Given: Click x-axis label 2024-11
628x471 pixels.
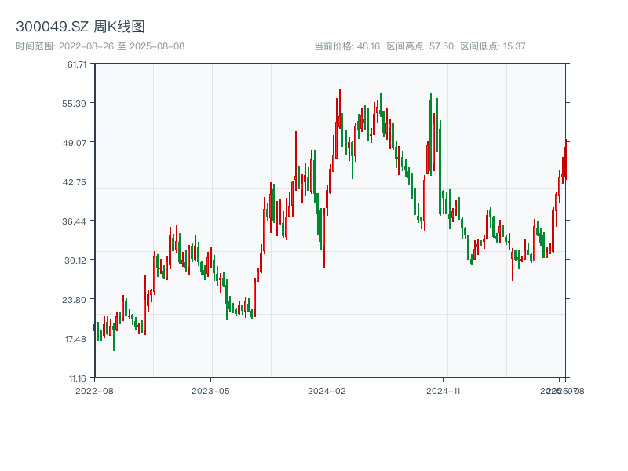Looking at the screenshot, I should 443,391.
